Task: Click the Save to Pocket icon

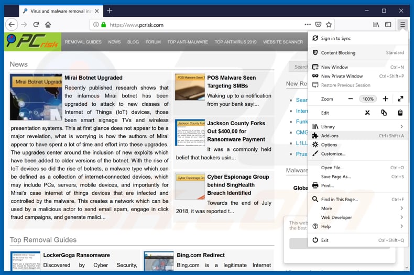Action: click(318, 25)
